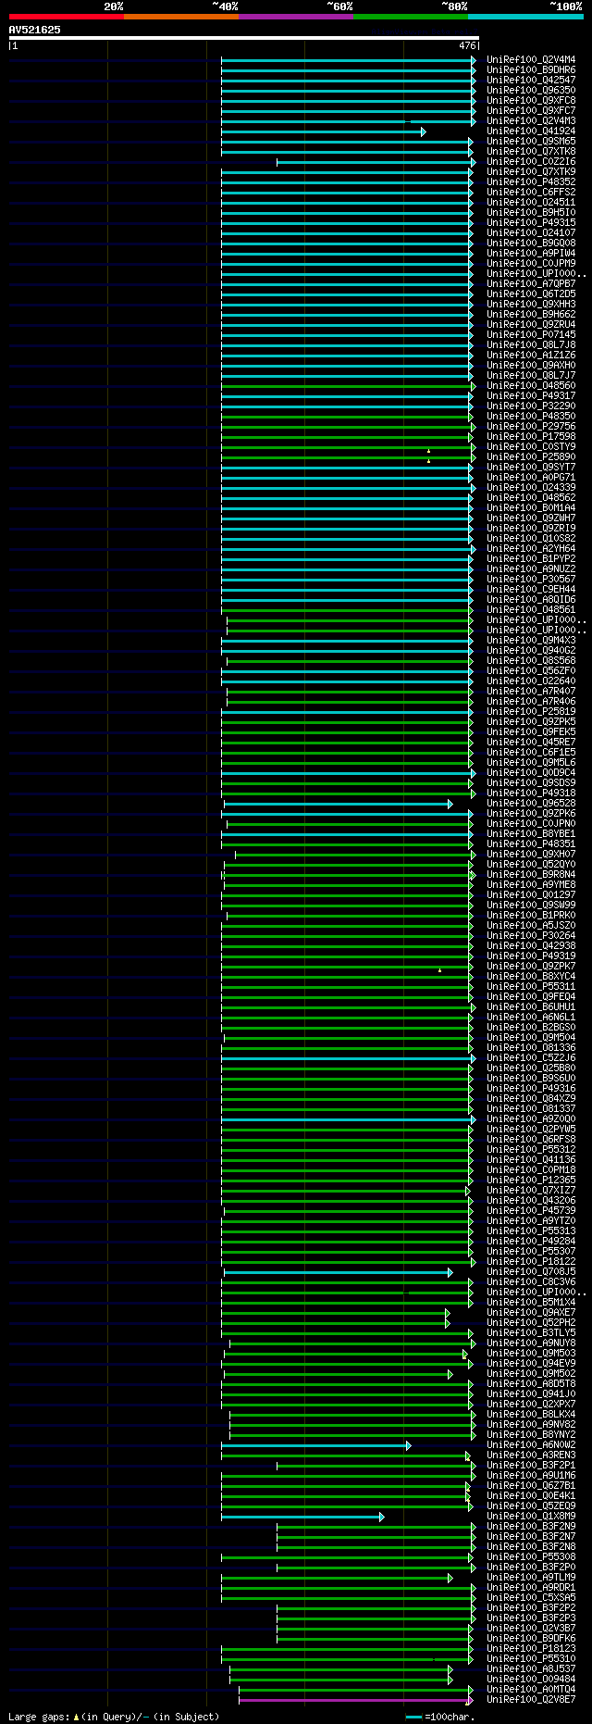Select hit UniRef100_Q41924
The image size is (592, 1724).
click(x=531, y=131)
